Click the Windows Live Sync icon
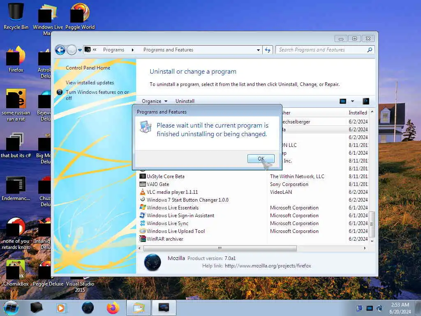This screenshot has height=316, width=421. tap(143, 223)
